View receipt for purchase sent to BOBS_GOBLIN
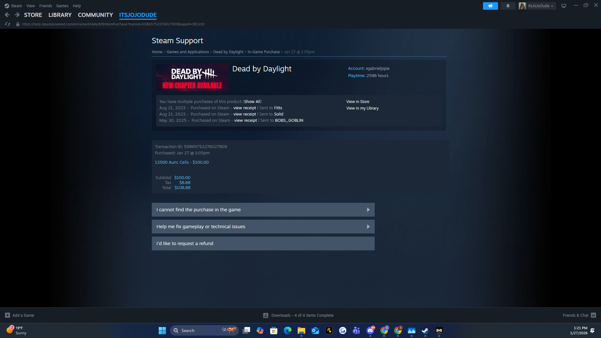Image resolution: width=601 pixels, height=338 pixels. pyautogui.click(x=245, y=120)
